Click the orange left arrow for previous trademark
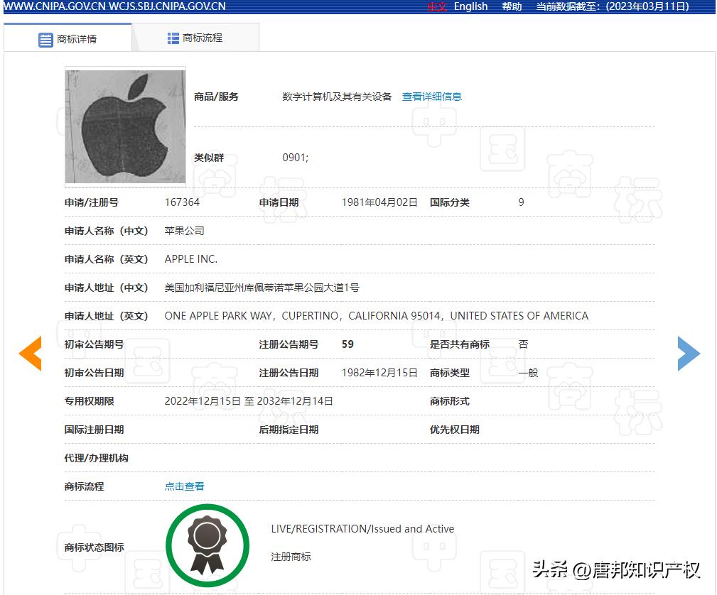717x595 pixels. point(30,353)
